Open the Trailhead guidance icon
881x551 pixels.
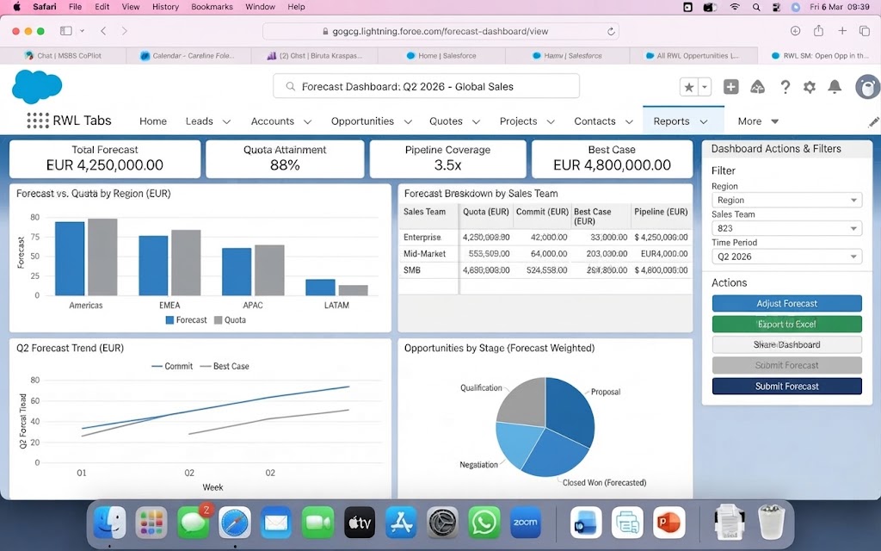pyautogui.click(x=757, y=87)
